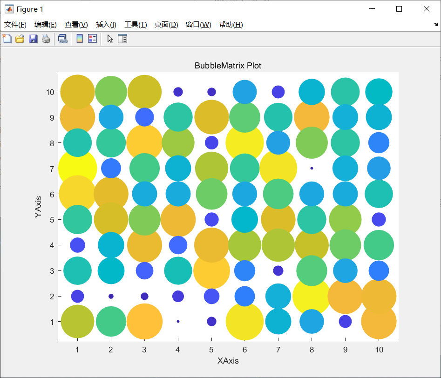Image resolution: width=441 pixels, height=378 pixels.
Task: Select the BubbleMatrix Plot title text
Action: 228,66
